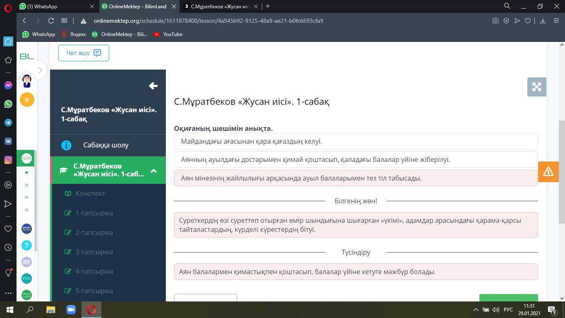Viewport: 565px width, 318px height.
Task: Open the search tabs magnifier icon
Action: pyautogui.click(x=507, y=6)
